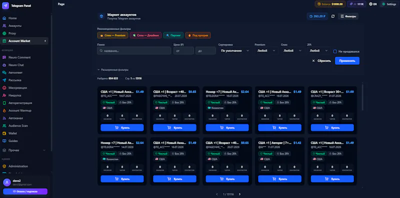Open Автоответ via its messages icon
The width and height of the screenshot is (400, 198).
4,72
